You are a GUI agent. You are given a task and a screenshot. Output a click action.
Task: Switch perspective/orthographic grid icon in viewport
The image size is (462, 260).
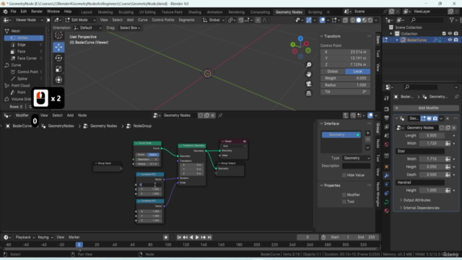coord(308,93)
